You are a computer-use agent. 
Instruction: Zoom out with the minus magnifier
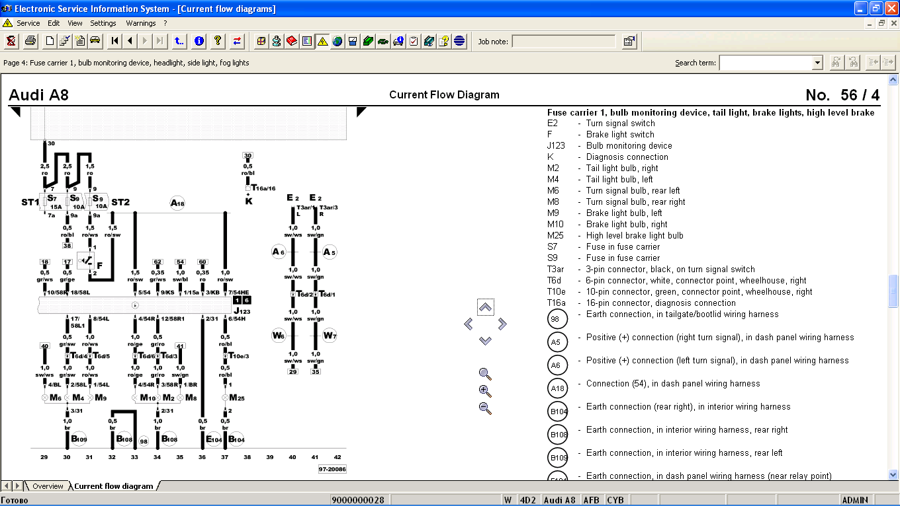click(x=485, y=408)
